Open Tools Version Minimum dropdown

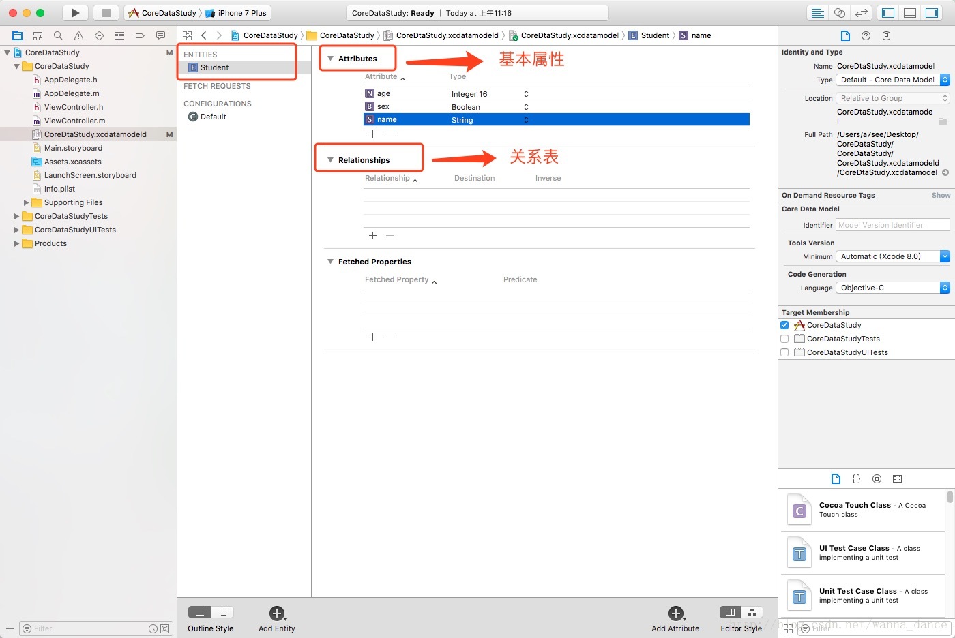[x=893, y=256]
